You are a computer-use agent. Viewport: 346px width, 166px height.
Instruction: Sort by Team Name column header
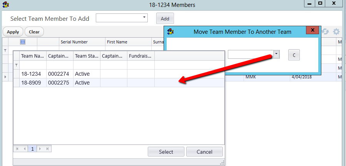(32, 56)
